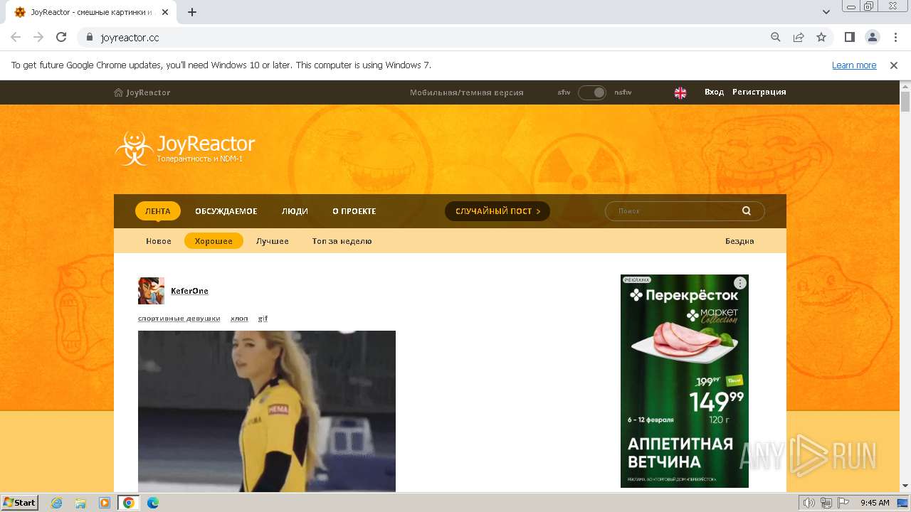Screen dimensions: 911x512
Task: Open the О ПРОЕКТЕ menu item
Action: [x=354, y=211]
